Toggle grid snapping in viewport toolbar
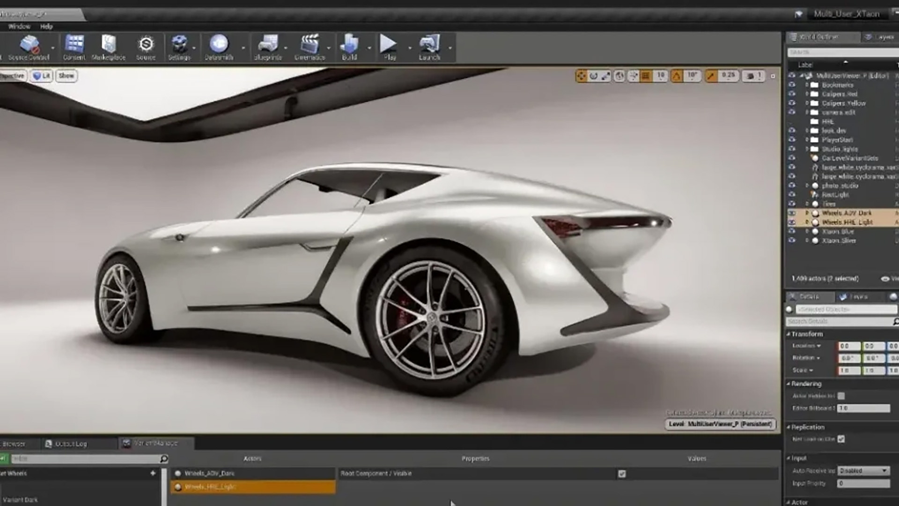The width and height of the screenshot is (899, 506). click(646, 76)
